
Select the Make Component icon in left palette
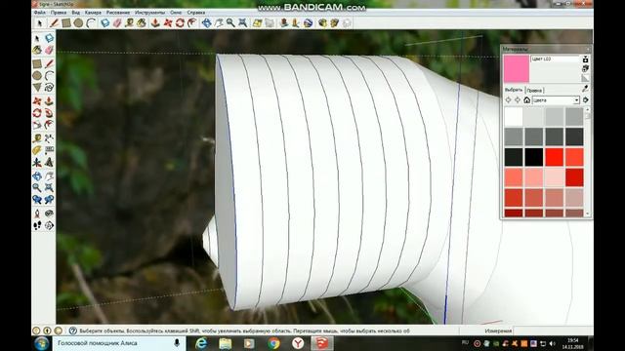49,38
